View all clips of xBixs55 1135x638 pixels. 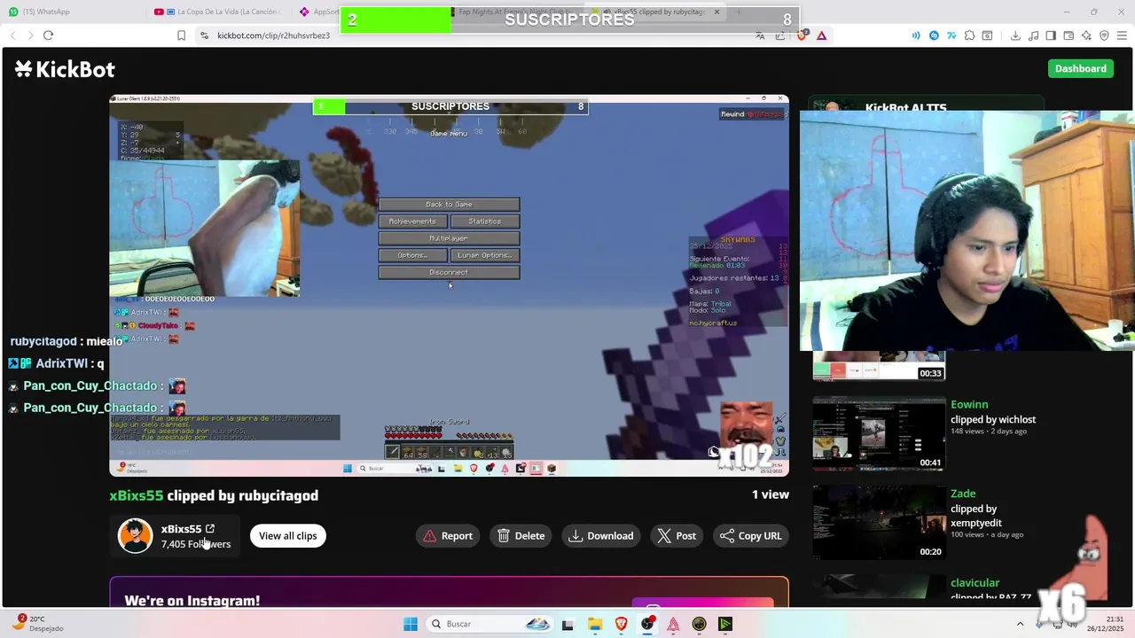pos(287,535)
